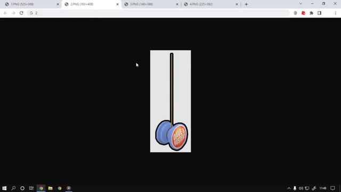Open the Extensions puzzle menu
Image resolution: width=341 pixels, height=192 pixels.
tap(311, 13)
